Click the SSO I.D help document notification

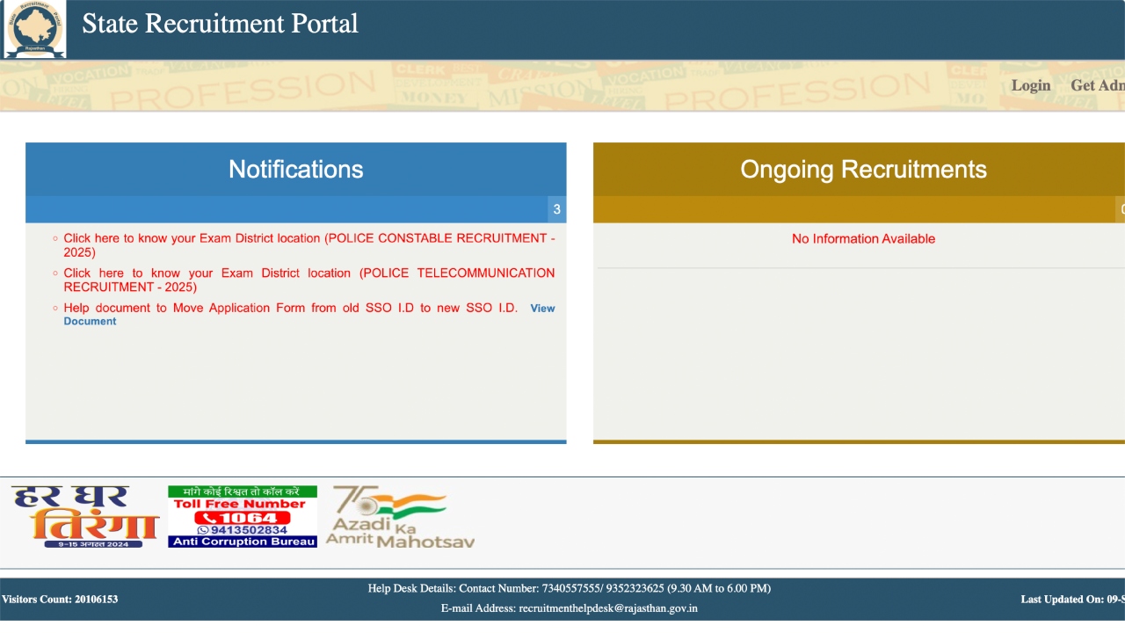point(290,309)
